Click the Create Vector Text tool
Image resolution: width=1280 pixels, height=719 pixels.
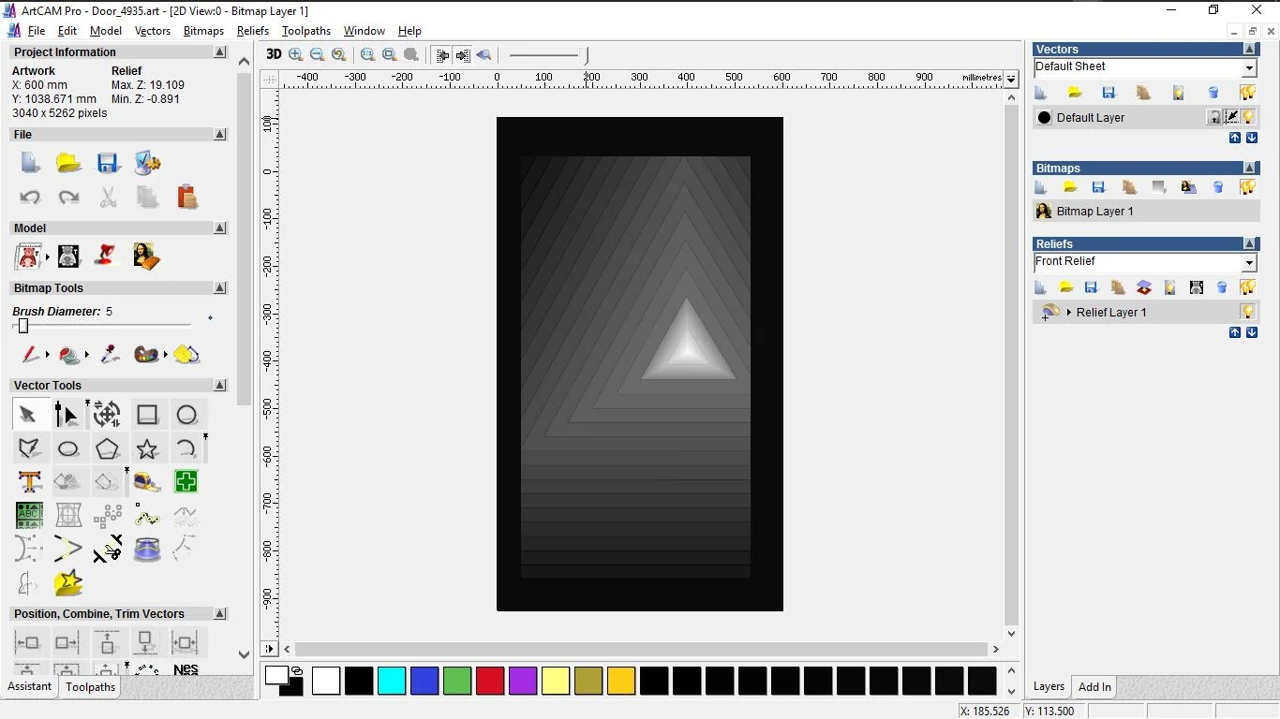30,482
